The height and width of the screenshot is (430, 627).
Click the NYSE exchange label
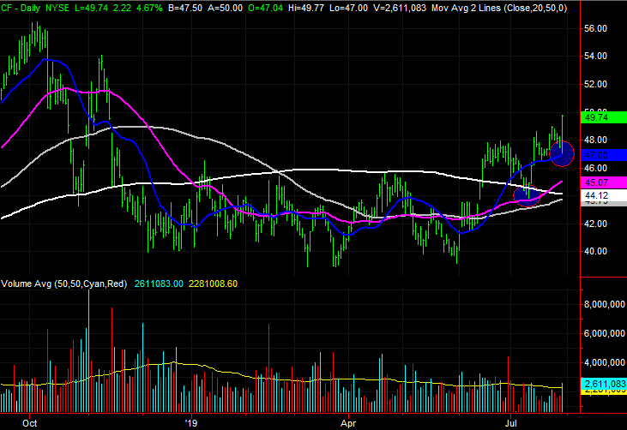pos(57,8)
